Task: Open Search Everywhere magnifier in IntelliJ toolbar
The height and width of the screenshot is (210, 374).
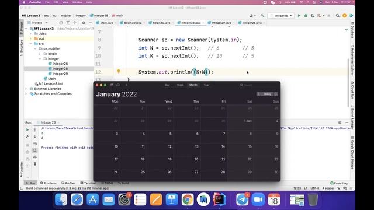Action: 338,16
